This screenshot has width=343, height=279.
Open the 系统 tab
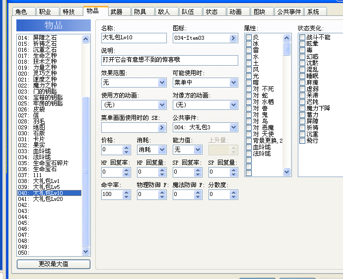click(x=316, y=11)
